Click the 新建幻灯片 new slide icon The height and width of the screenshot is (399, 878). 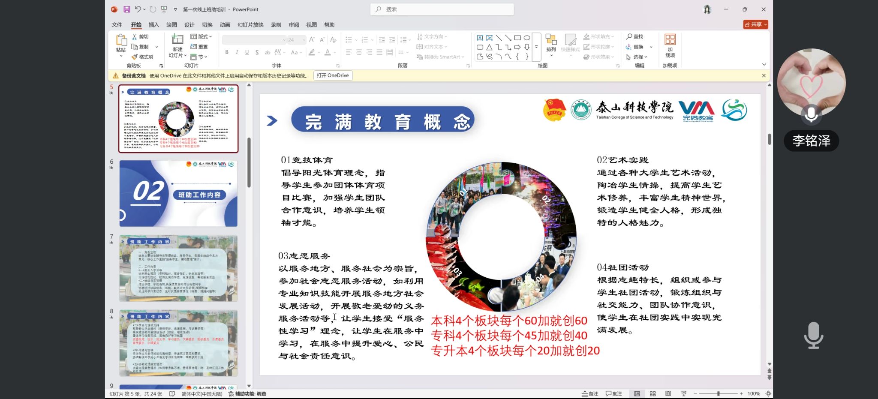[177, 40]
